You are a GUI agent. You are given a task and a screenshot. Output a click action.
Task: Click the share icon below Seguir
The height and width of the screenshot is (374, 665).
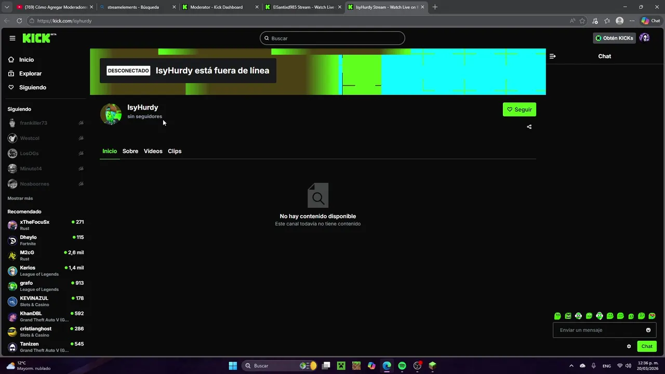[529, 127]
